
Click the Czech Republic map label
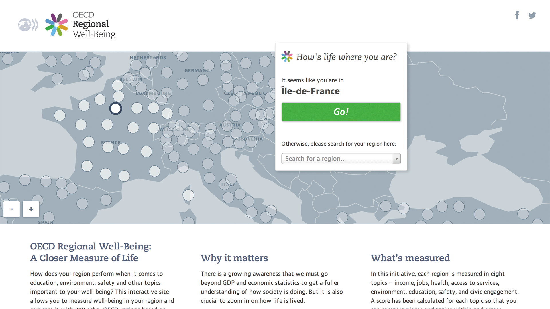tap(245, 93)
